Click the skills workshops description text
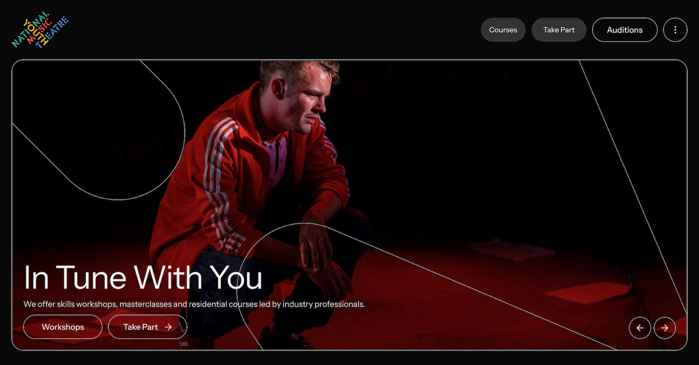 tap(194, 304)
